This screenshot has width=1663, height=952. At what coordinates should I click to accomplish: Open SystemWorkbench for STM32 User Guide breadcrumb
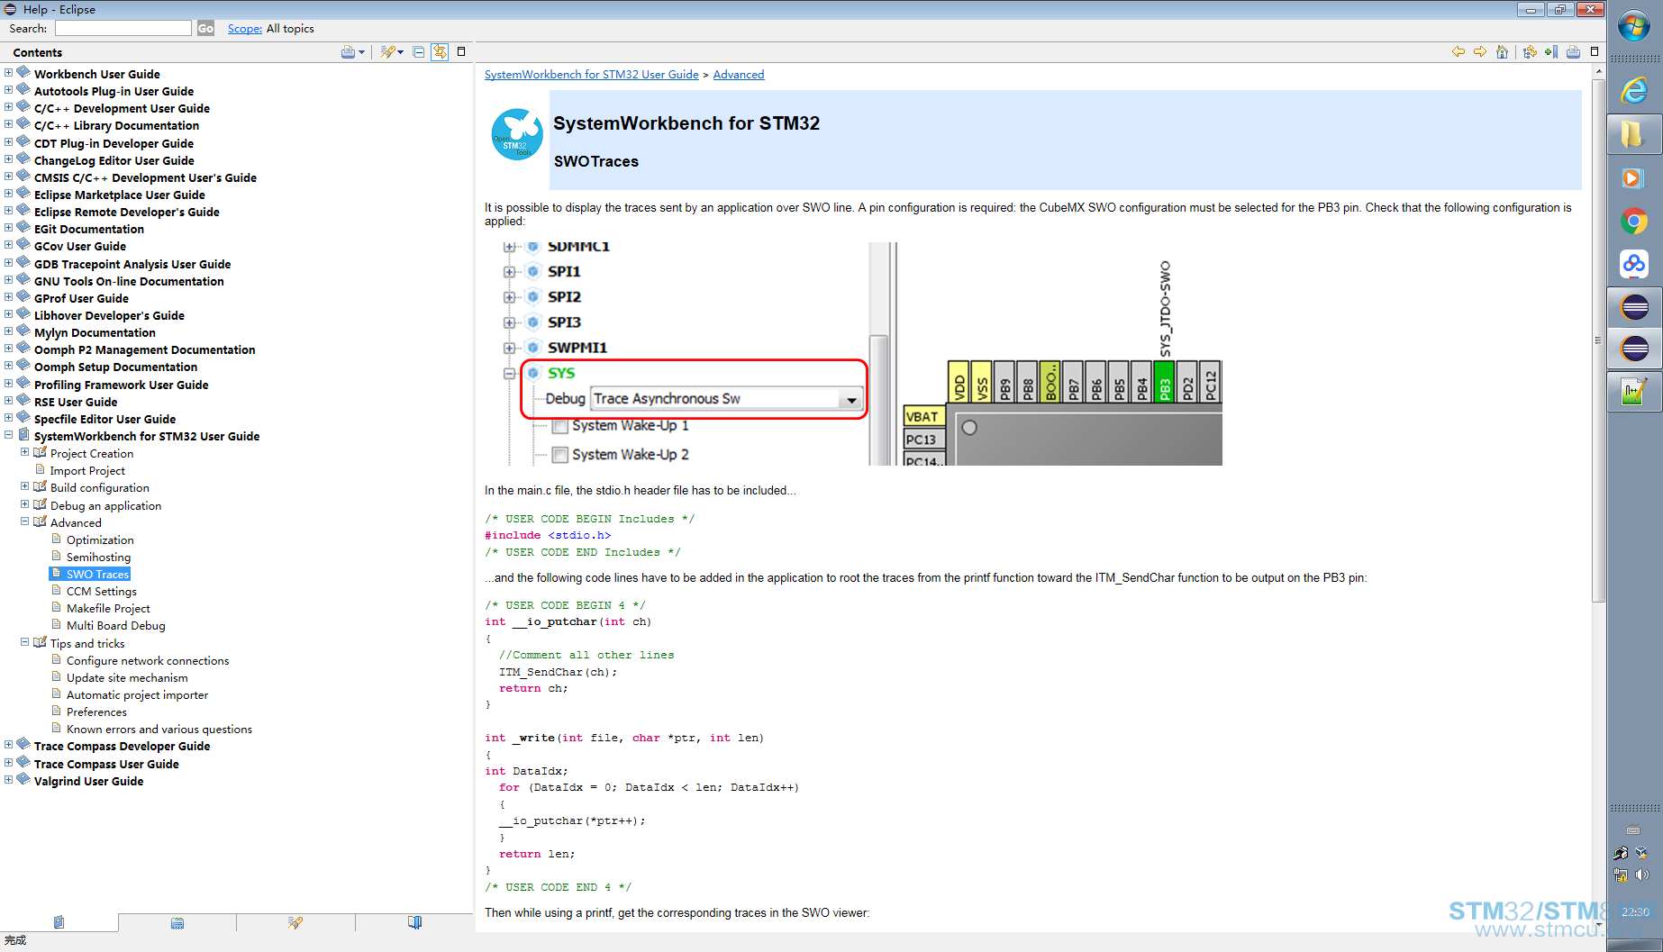tap(592, 75)
